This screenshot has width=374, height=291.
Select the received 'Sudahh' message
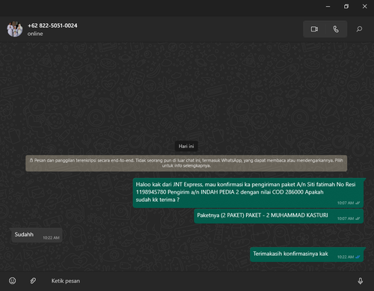[37, 235]
